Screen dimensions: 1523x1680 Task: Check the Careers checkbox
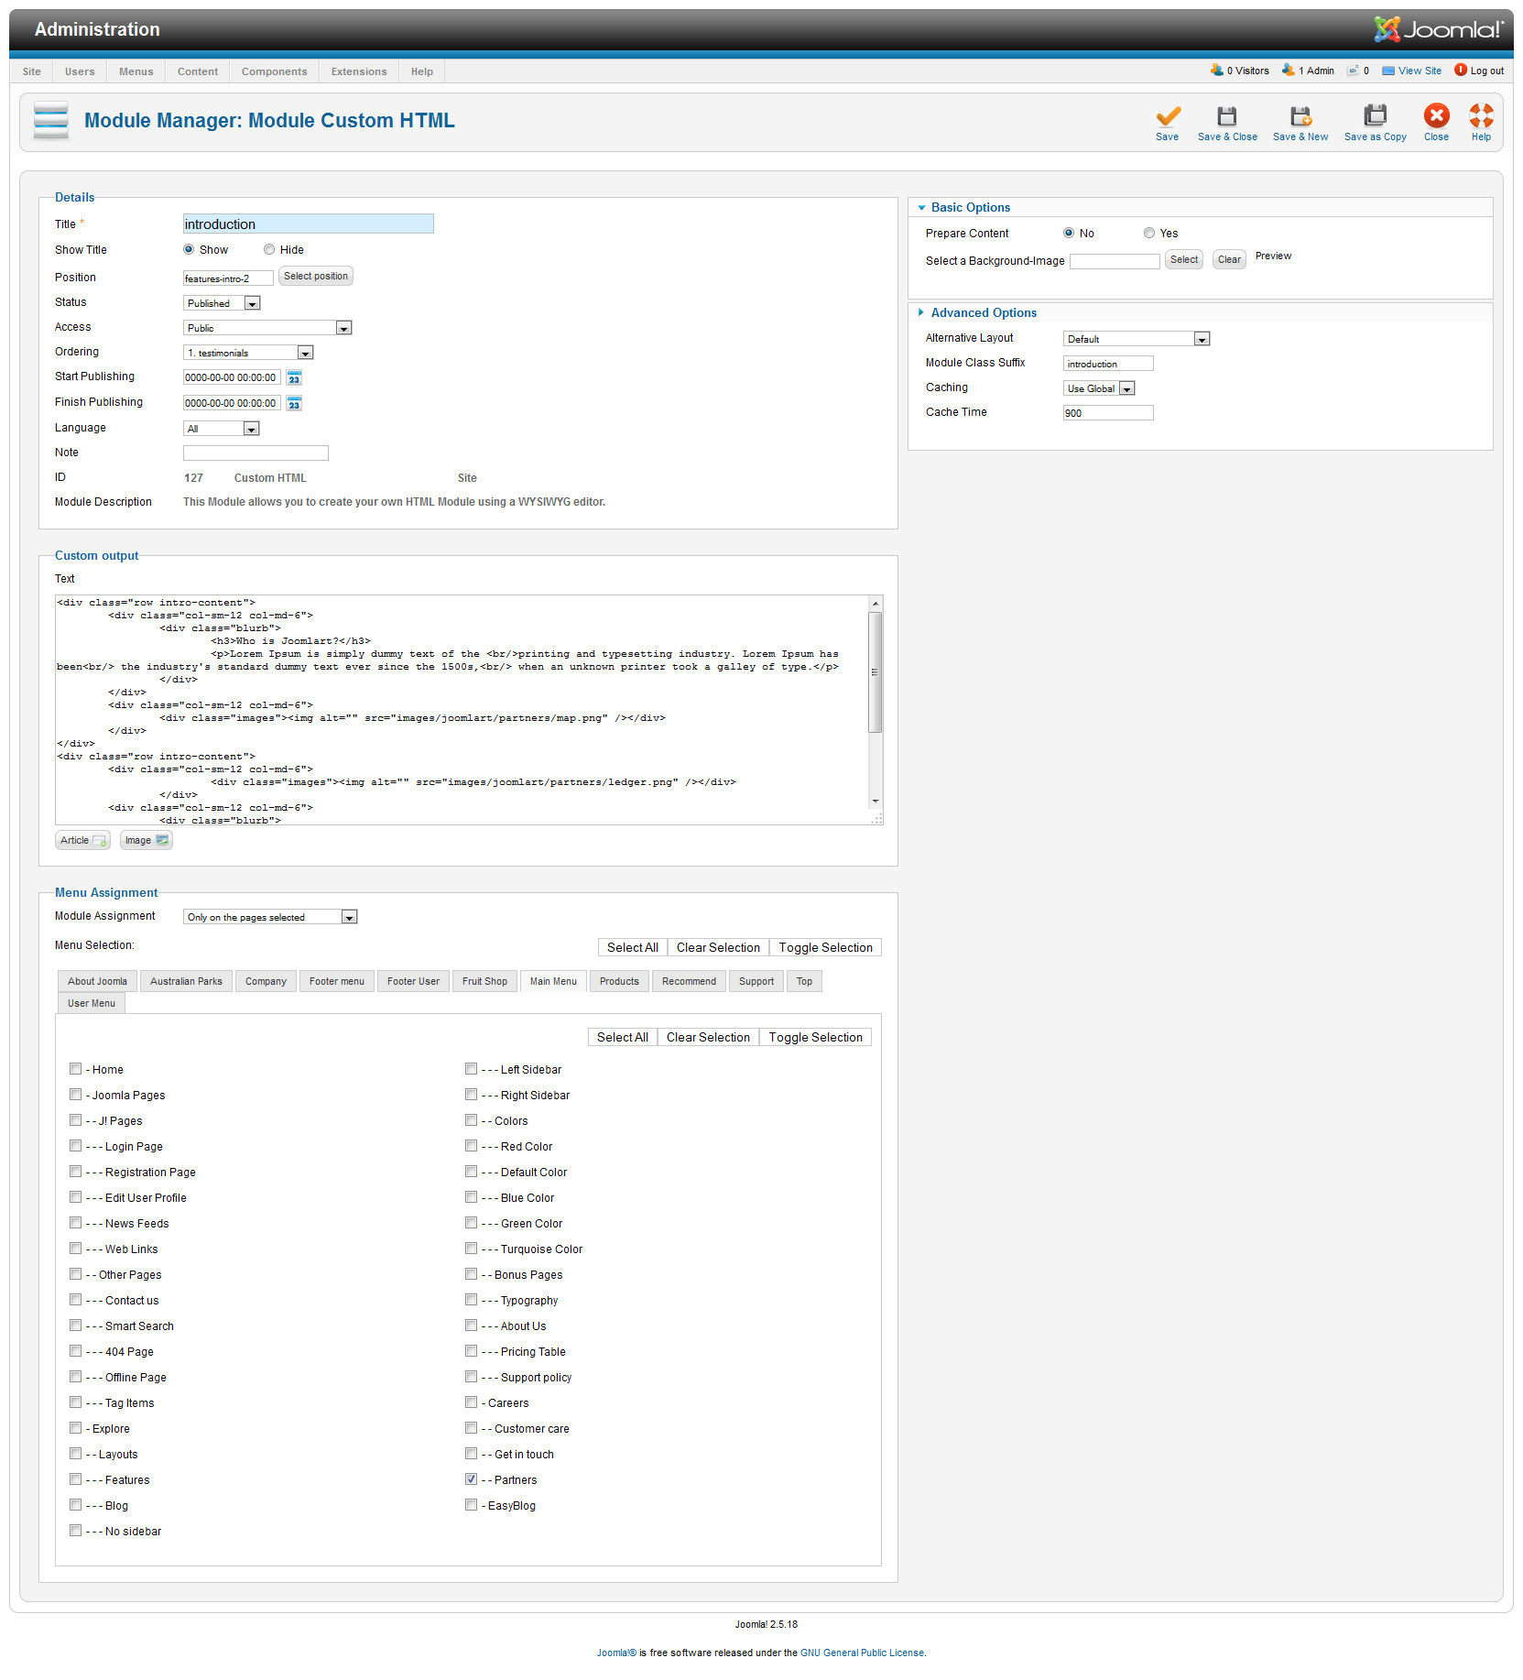point(472,1402)
